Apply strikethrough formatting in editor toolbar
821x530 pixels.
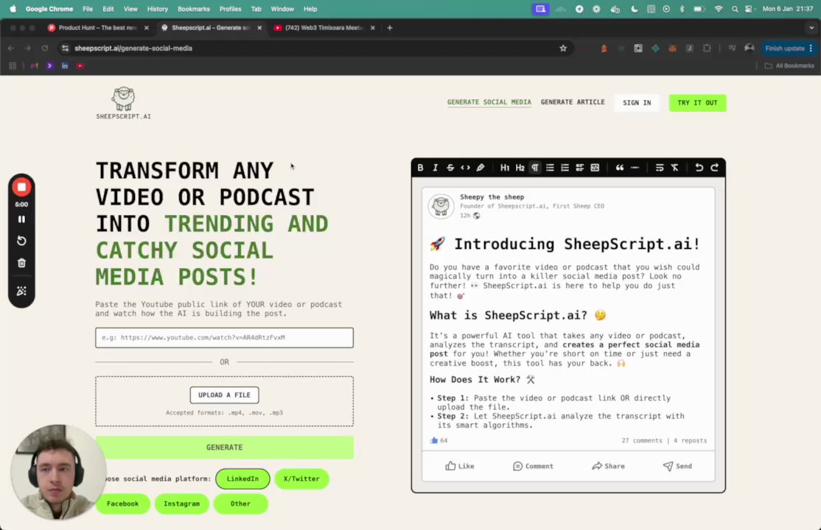450,167
